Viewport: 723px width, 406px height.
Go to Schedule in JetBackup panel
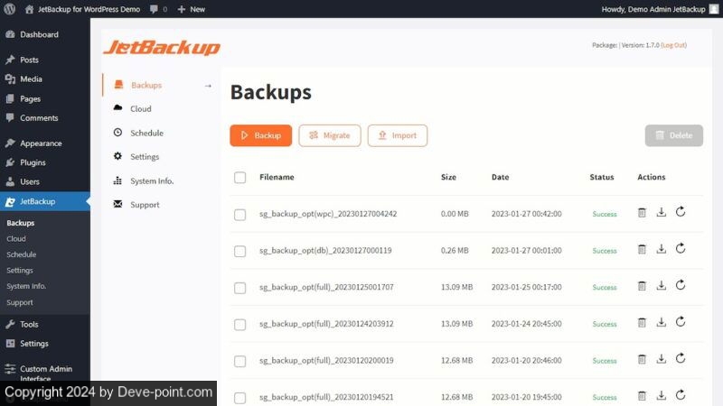[146, 133]
